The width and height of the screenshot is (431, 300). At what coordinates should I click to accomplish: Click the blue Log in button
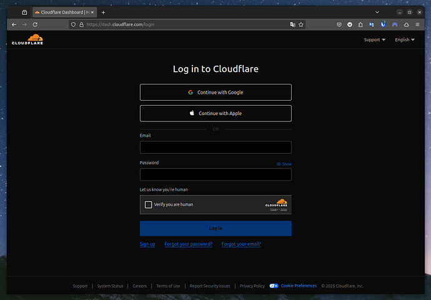tap(215, 228)
